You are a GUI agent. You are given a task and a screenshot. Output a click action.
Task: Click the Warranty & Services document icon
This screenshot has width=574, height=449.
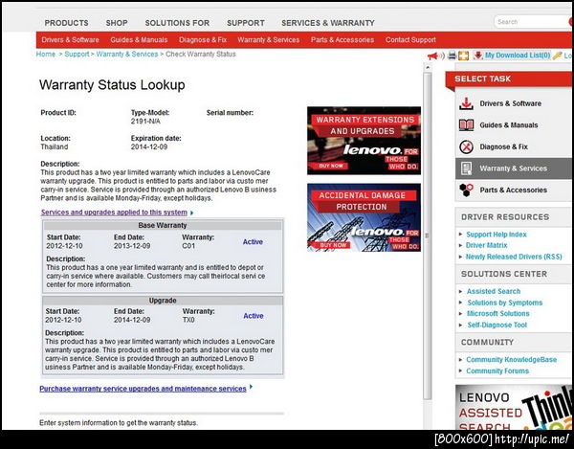click(x=466, y=168)
